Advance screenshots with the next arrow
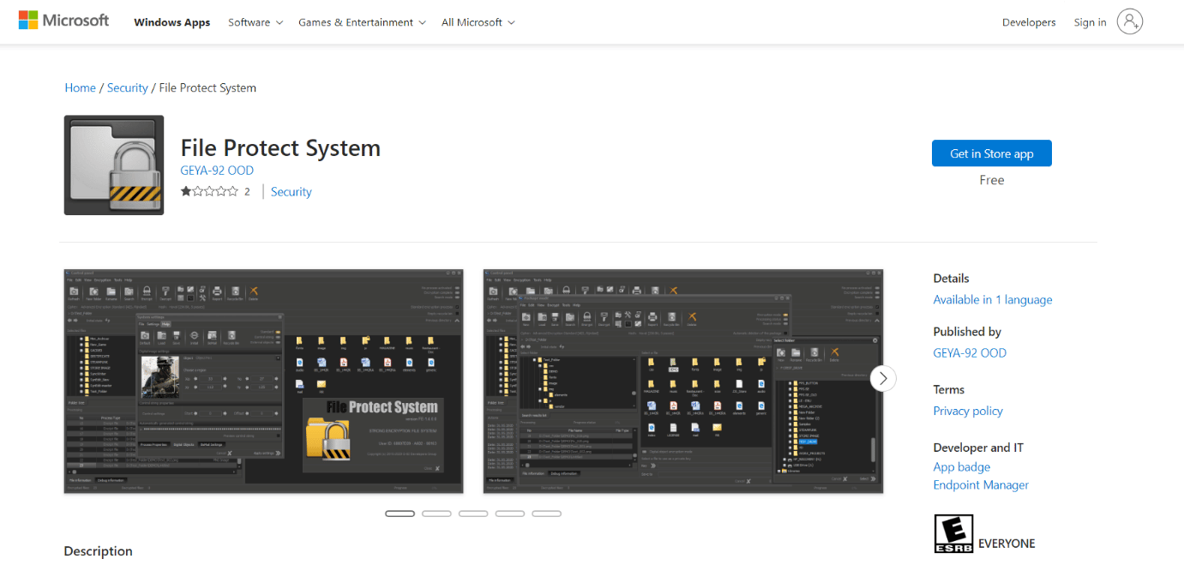 pyautogui.click(x=883, y=378)
